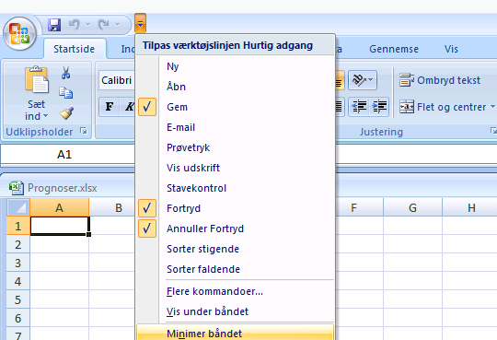The height and width of the screenshot is (340, 497).
Task: Click cell A1
Action: click(x=60, y=226)
